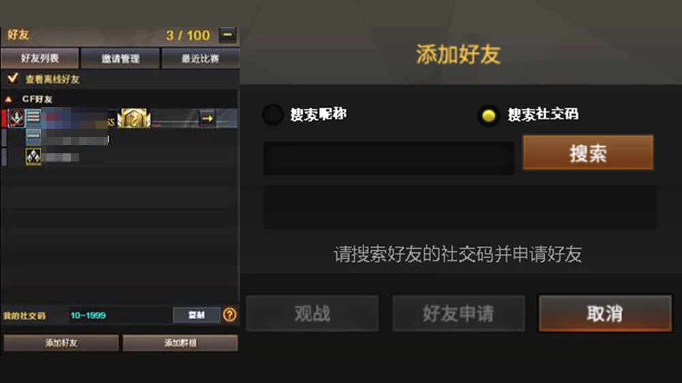Click the question mark help icon

tap(230, 314)
